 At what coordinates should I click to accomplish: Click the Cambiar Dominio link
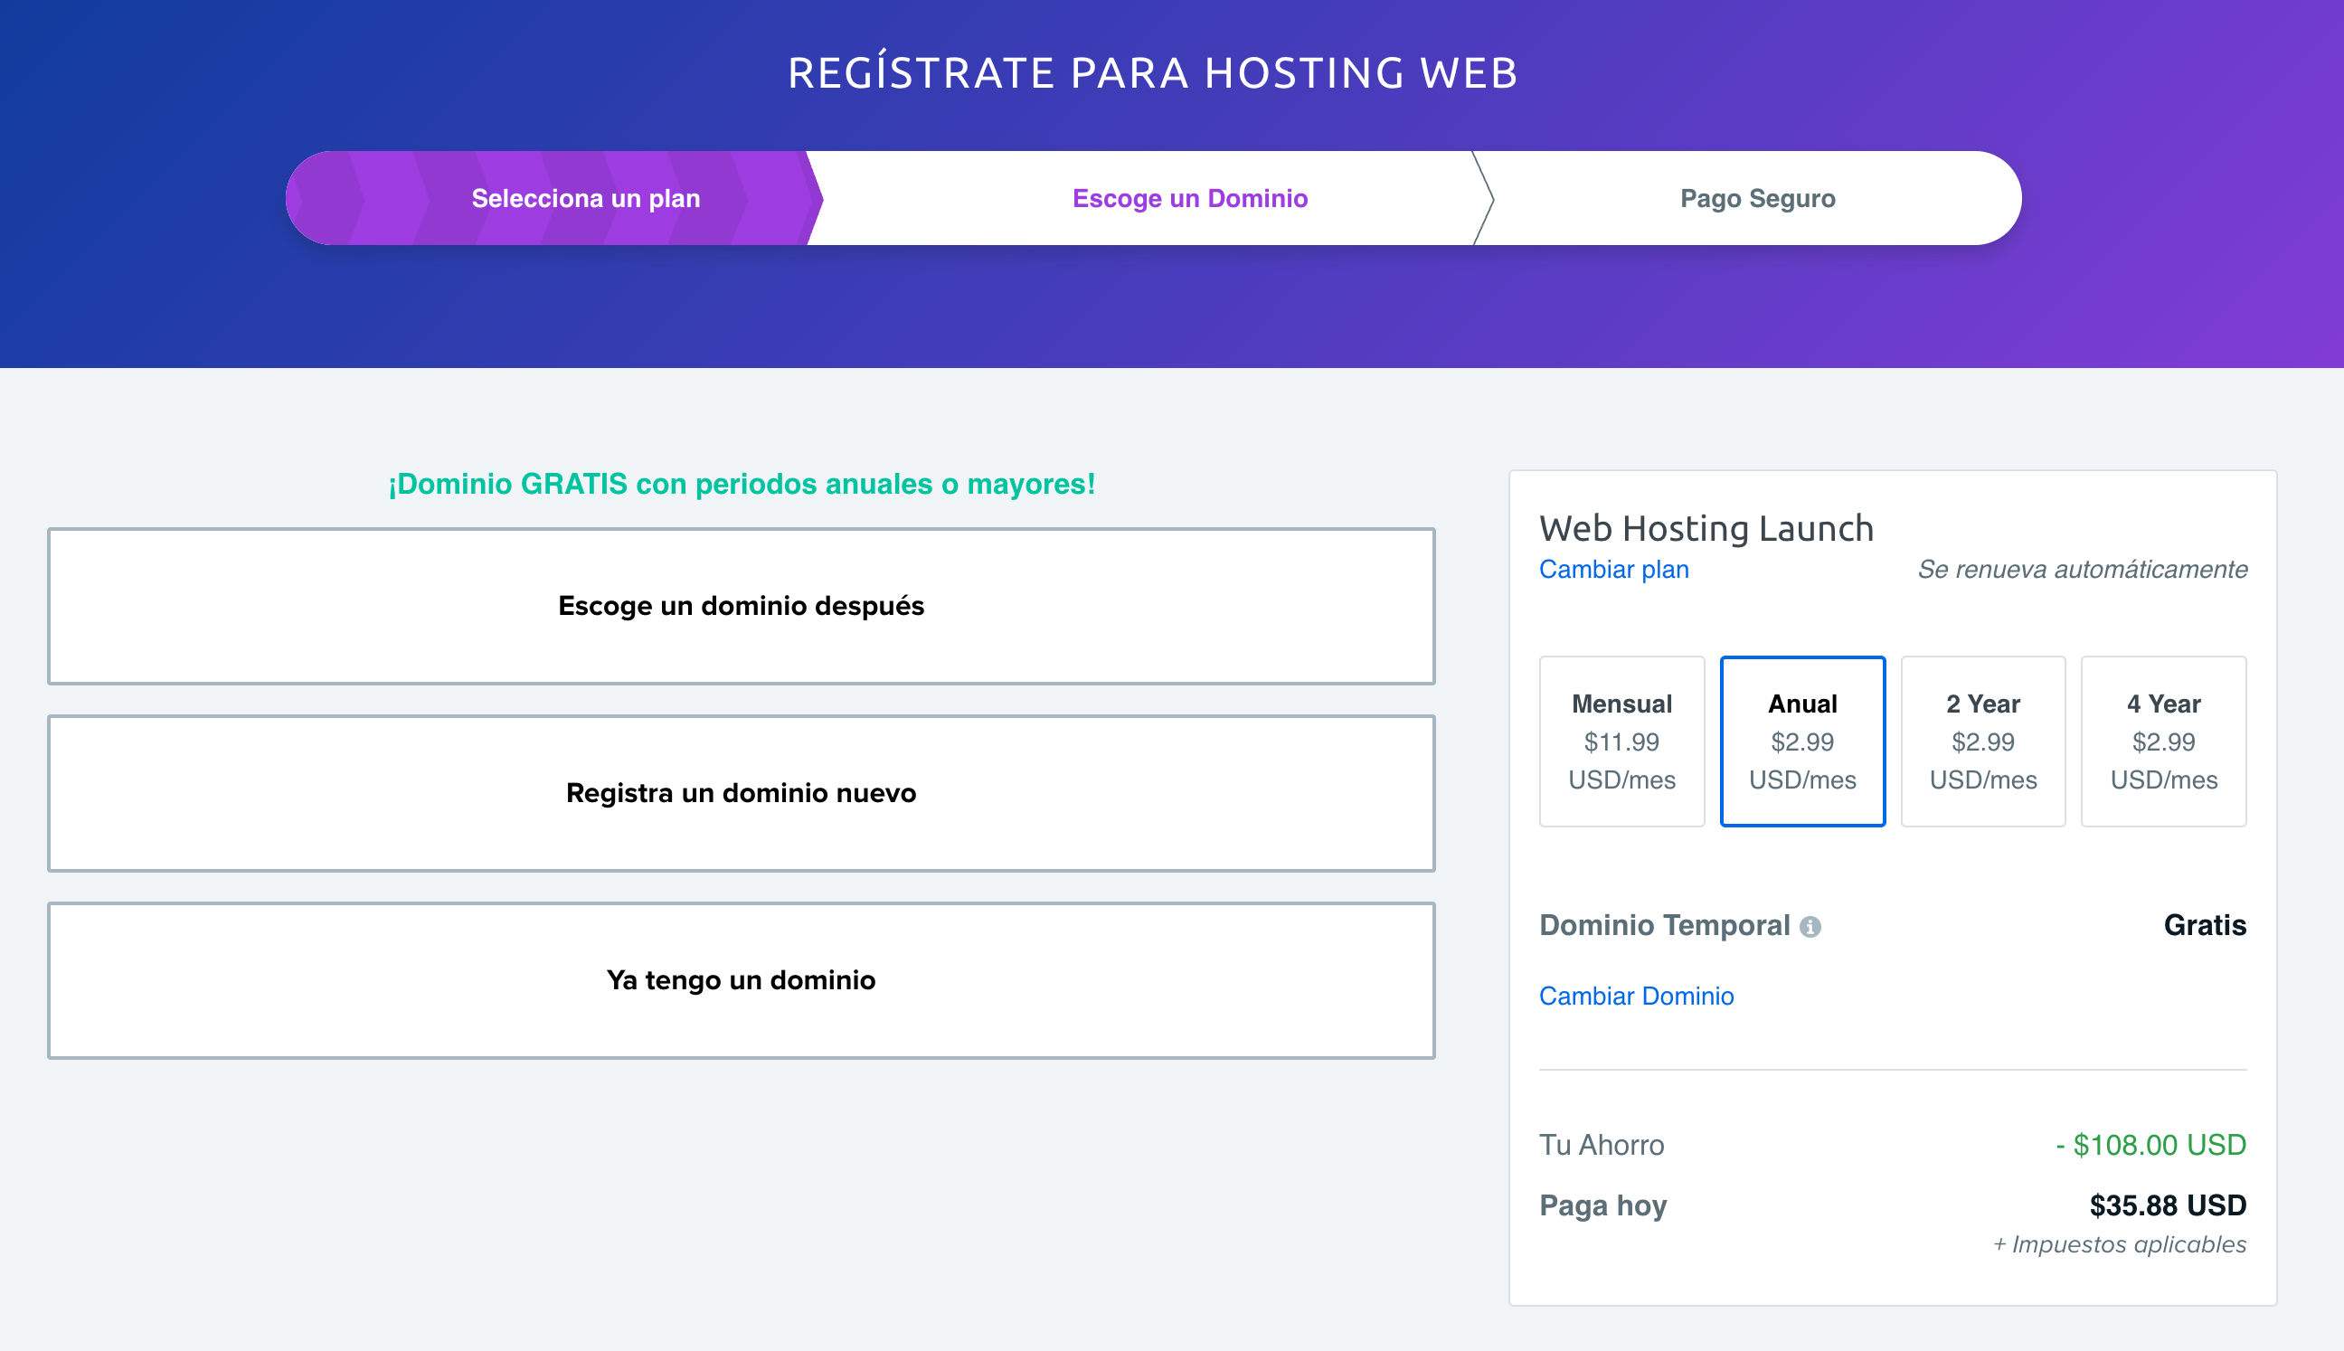(1636, 996)
